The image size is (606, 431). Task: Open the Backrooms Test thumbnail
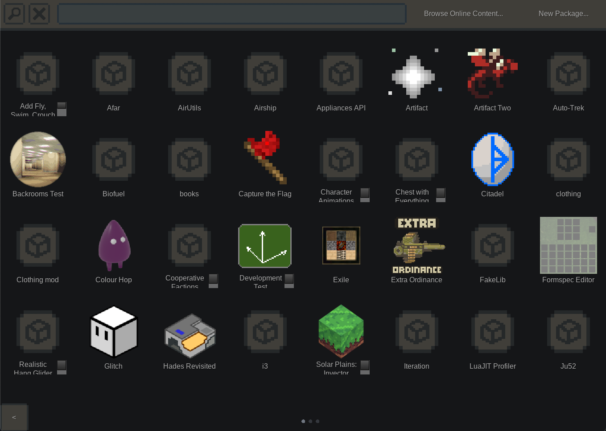coord(38,159)
